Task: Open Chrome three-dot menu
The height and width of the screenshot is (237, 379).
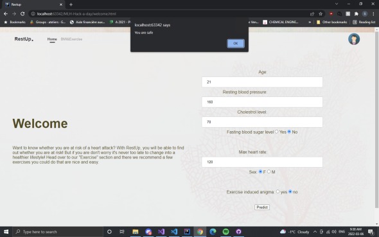Action: coord(373,13)
